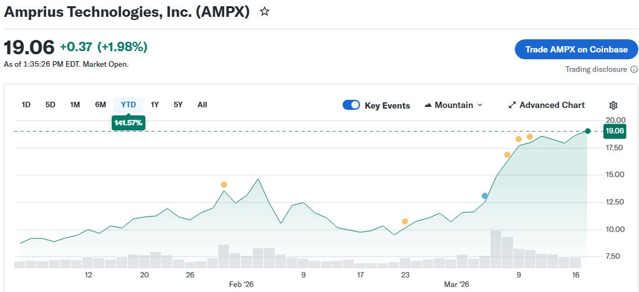This screenshot has width=639, height=292.
Task: Add AMPX to watchlist via star icon
Action: click(265, 12)
